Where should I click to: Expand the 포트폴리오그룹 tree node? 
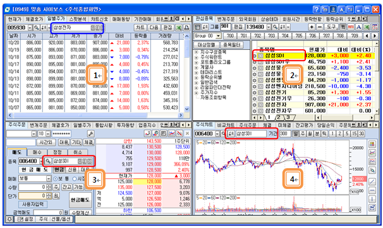[x=197, y=62]
